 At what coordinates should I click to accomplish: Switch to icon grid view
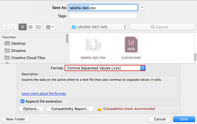click(x=23, y=27)
